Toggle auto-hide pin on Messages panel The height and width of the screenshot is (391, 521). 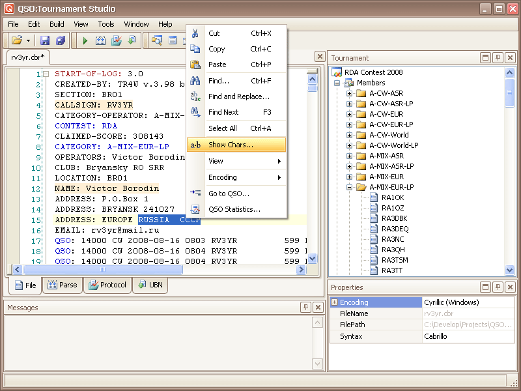[305, 308]
